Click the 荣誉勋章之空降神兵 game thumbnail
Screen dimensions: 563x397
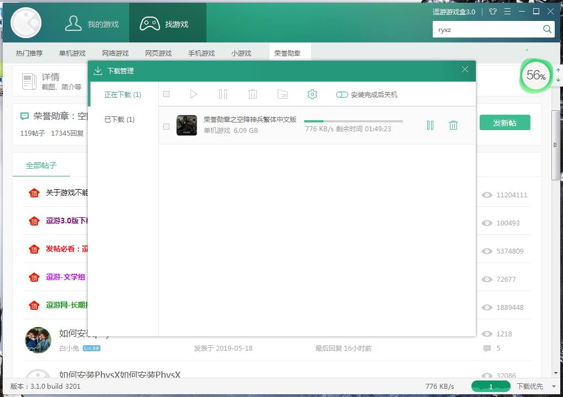click(x=187, y=125)
